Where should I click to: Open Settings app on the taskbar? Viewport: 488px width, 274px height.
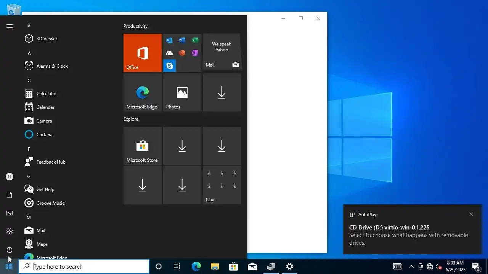tap(290, 266)
